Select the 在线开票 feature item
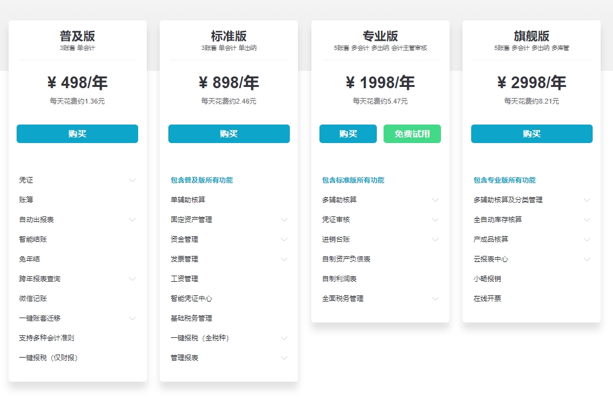The image size is (613, 402). pos(487,298)
